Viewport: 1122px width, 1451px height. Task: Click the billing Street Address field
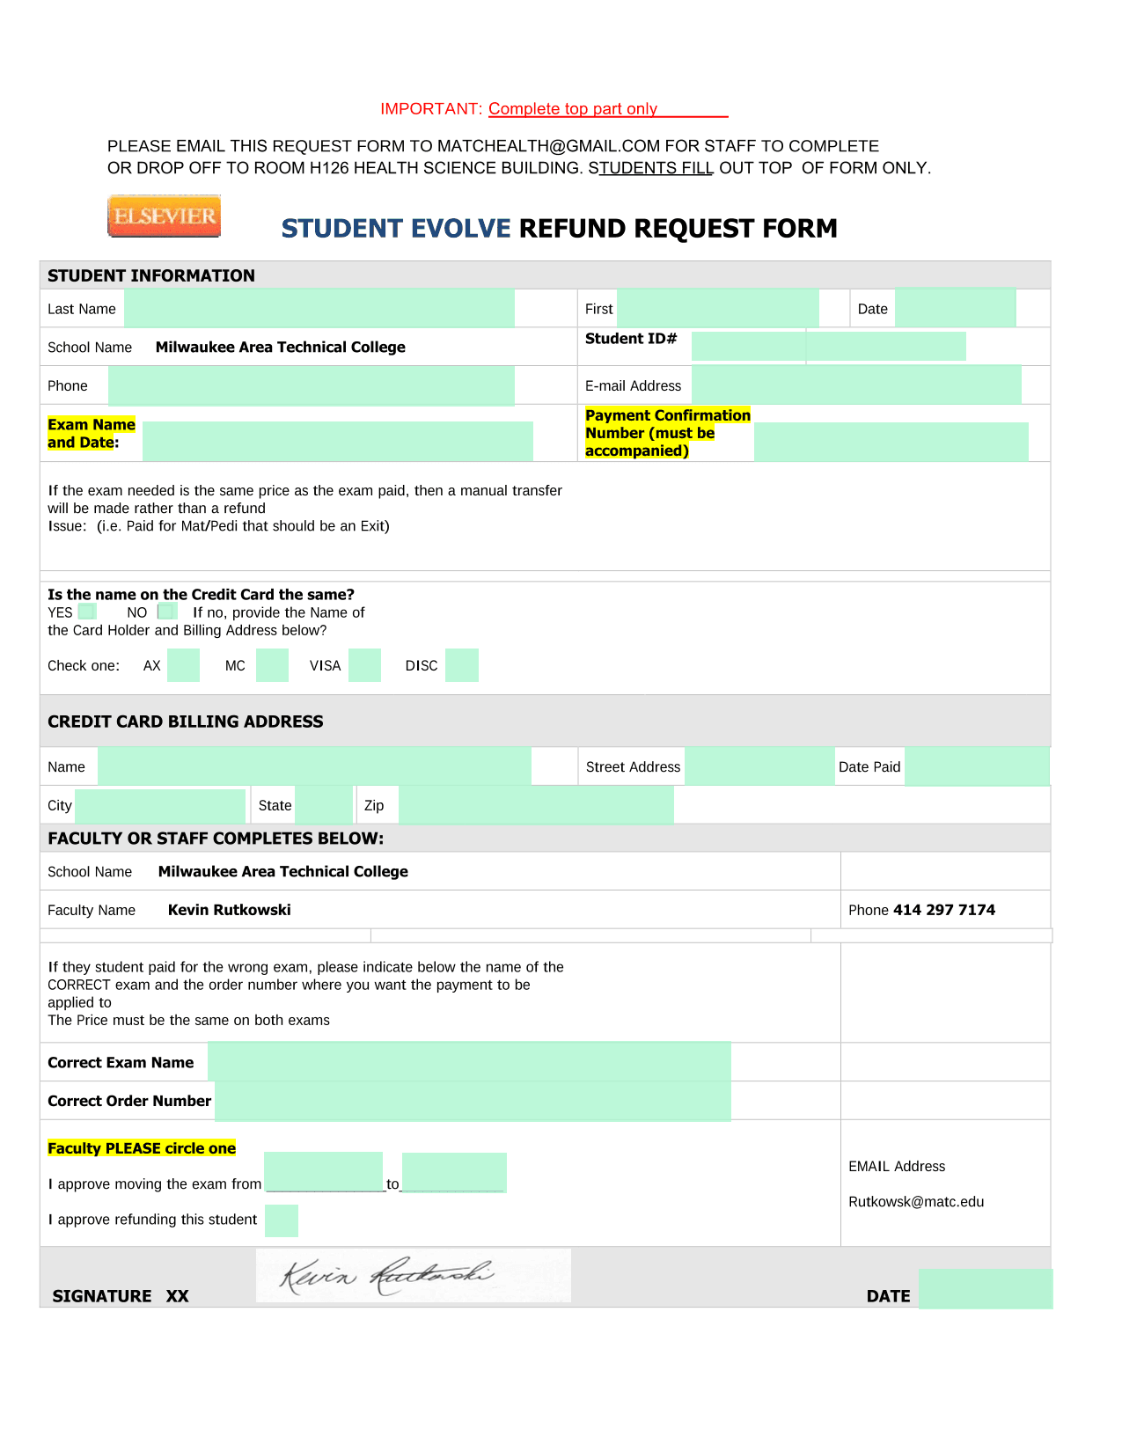tap(759, 766)
